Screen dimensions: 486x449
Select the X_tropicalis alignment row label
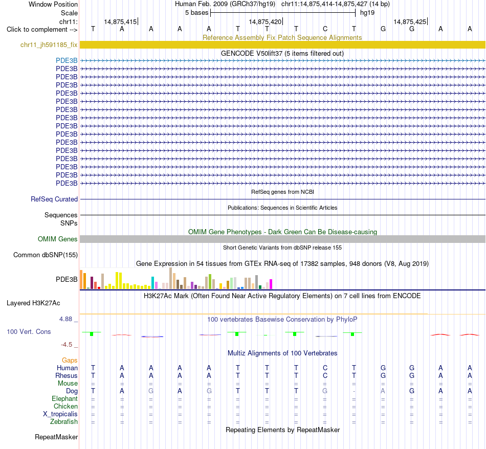point(60,414)
